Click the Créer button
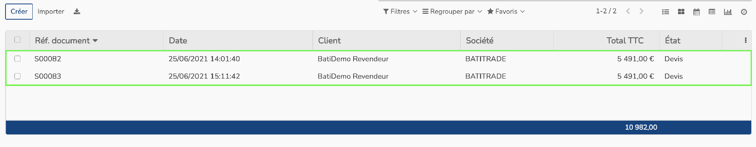The height and width of the screenshot is (147, 756). click(x=19, y=11)
